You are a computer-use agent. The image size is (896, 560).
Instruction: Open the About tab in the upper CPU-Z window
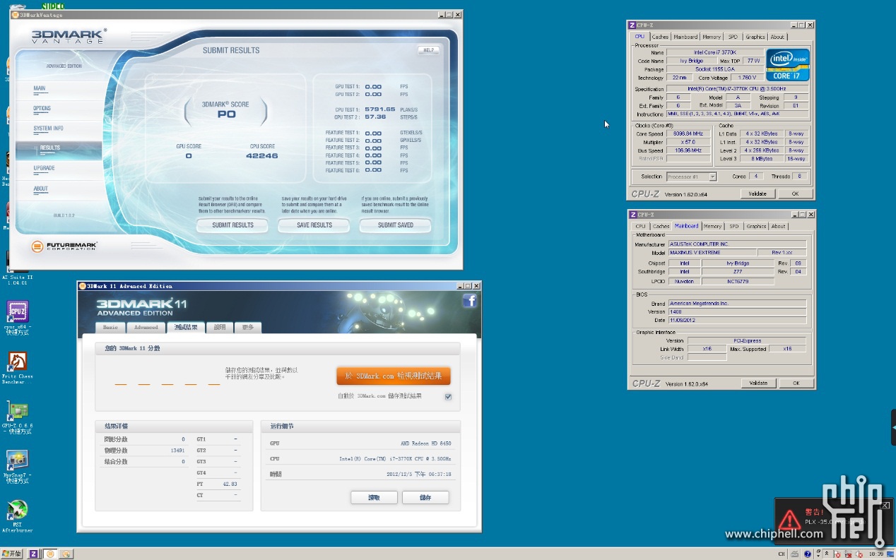[777, 37]
